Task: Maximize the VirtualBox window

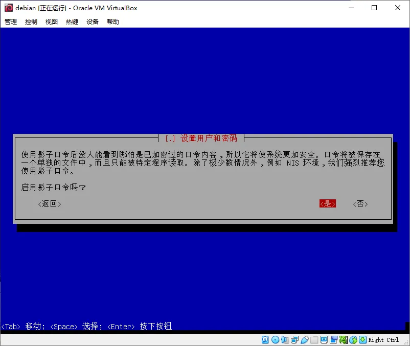Action: pos(374,8)
